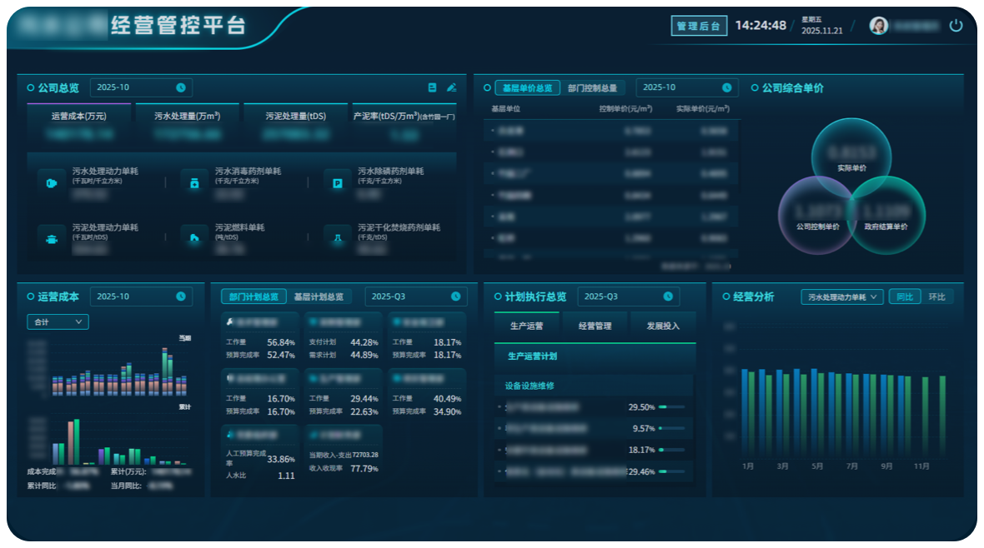Switch comparison to 环比
984x548 pixels.
936,297
